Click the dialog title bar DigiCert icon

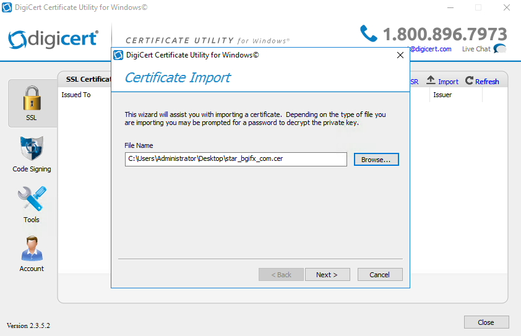point(118,55)
